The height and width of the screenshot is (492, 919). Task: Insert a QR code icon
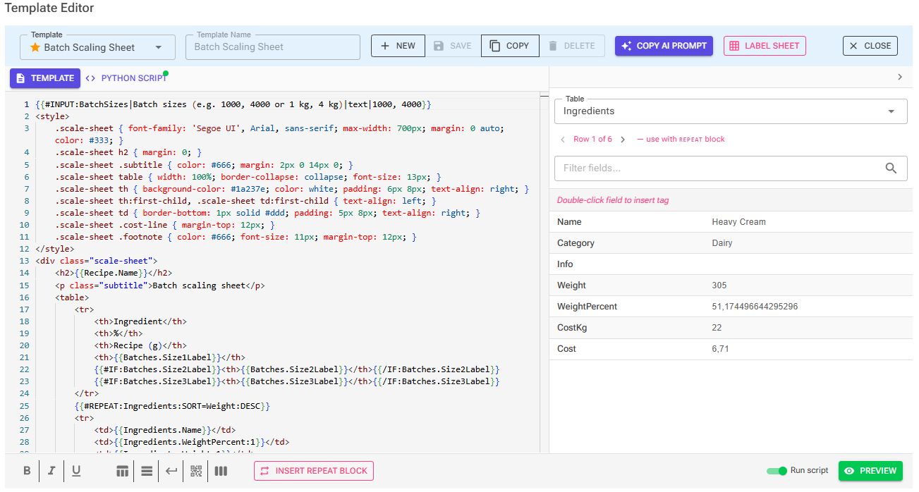click(196, 471)
